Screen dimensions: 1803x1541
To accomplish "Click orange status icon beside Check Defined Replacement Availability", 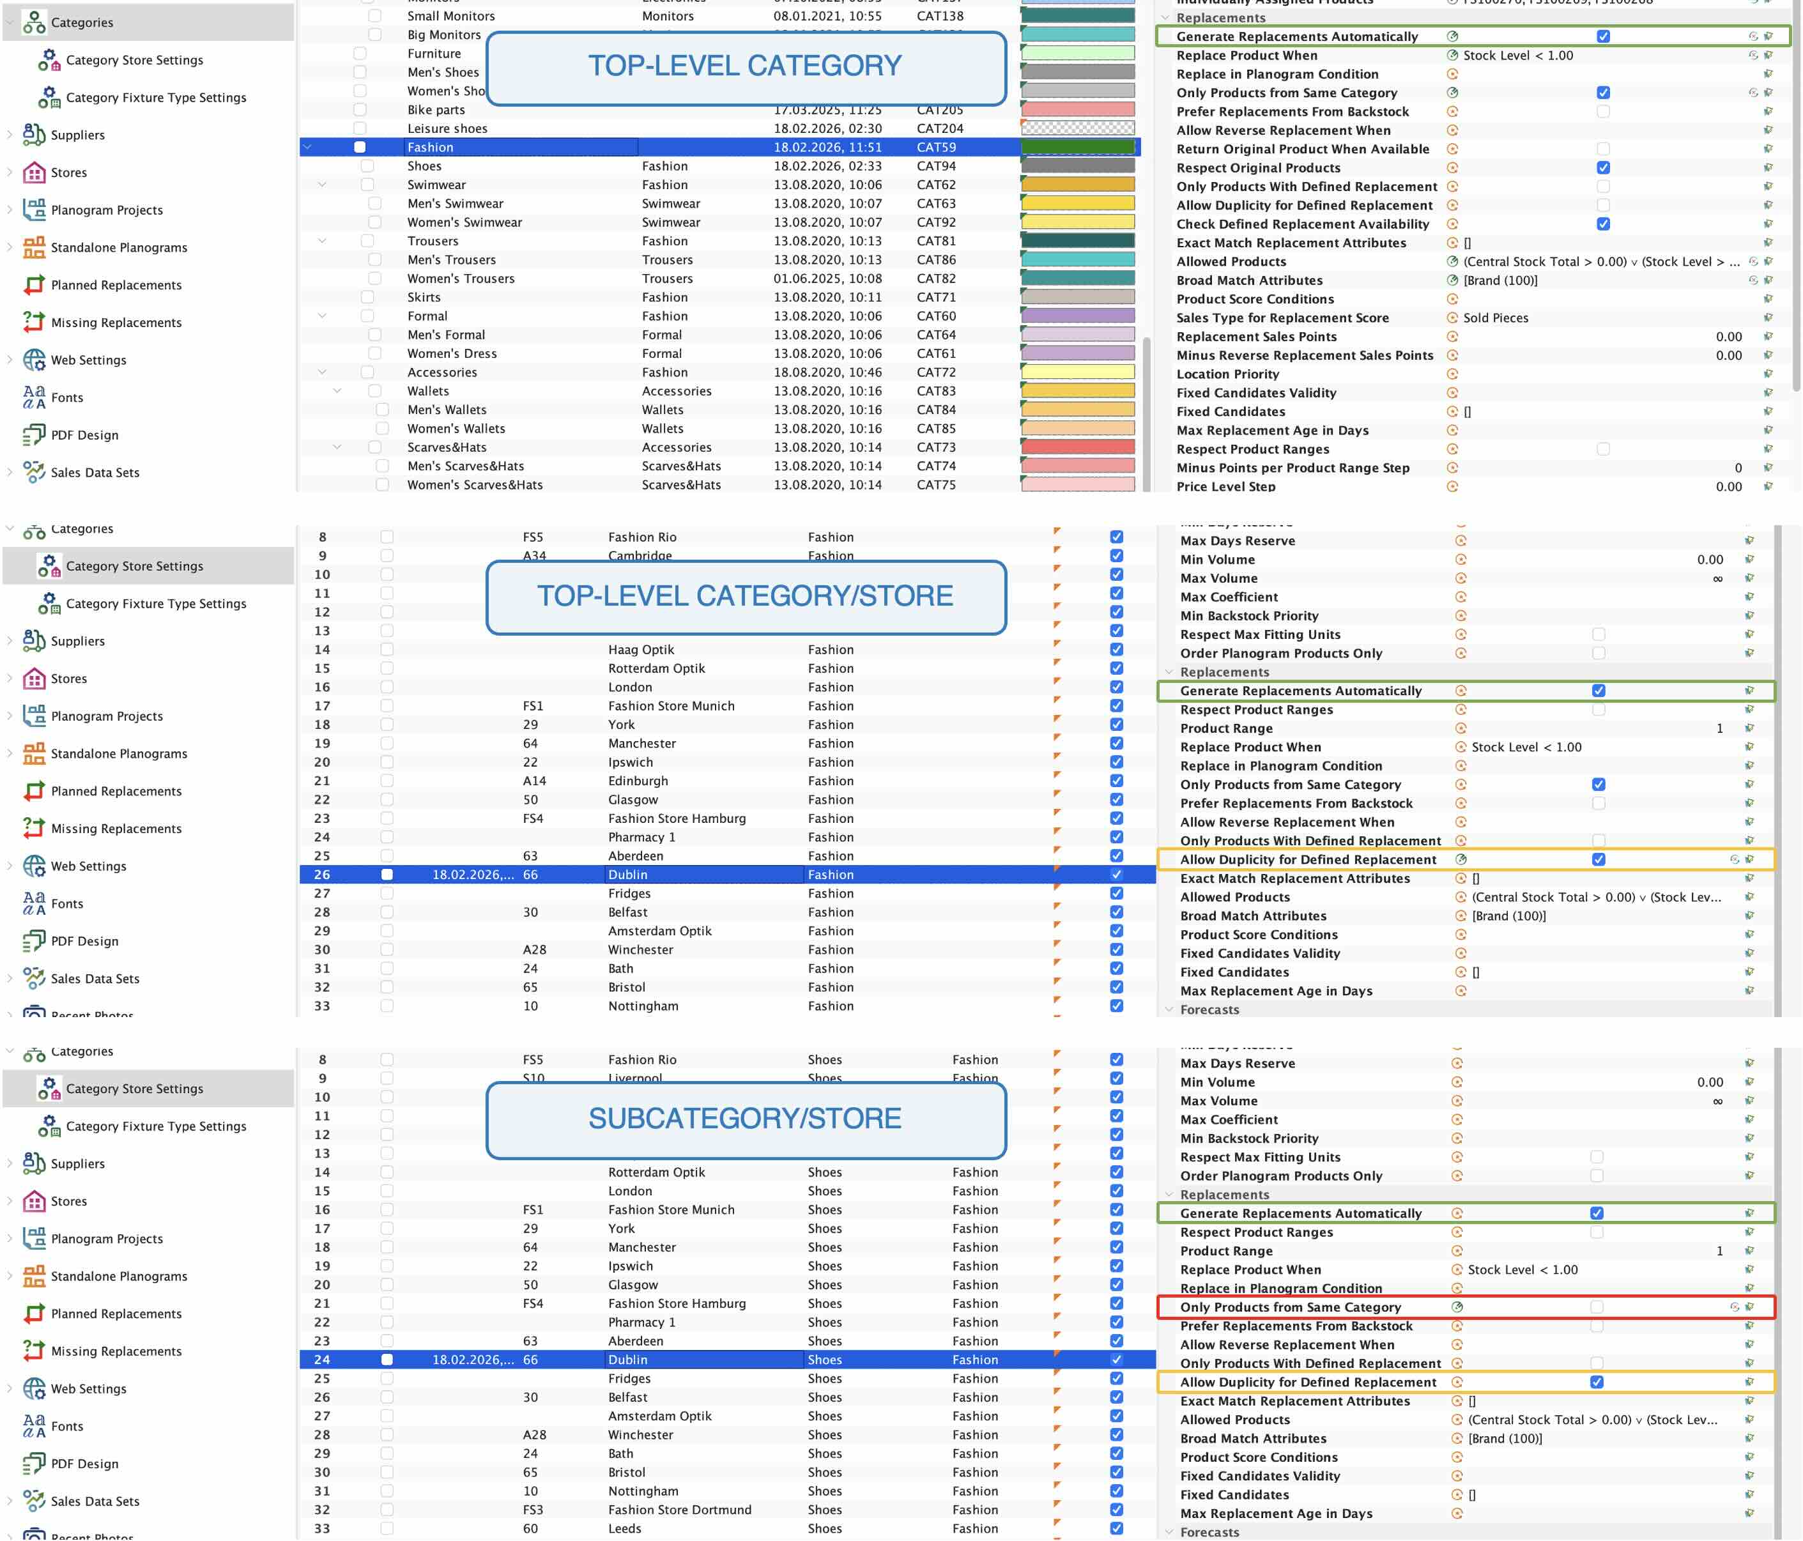I will click(x=1452, y=224).
